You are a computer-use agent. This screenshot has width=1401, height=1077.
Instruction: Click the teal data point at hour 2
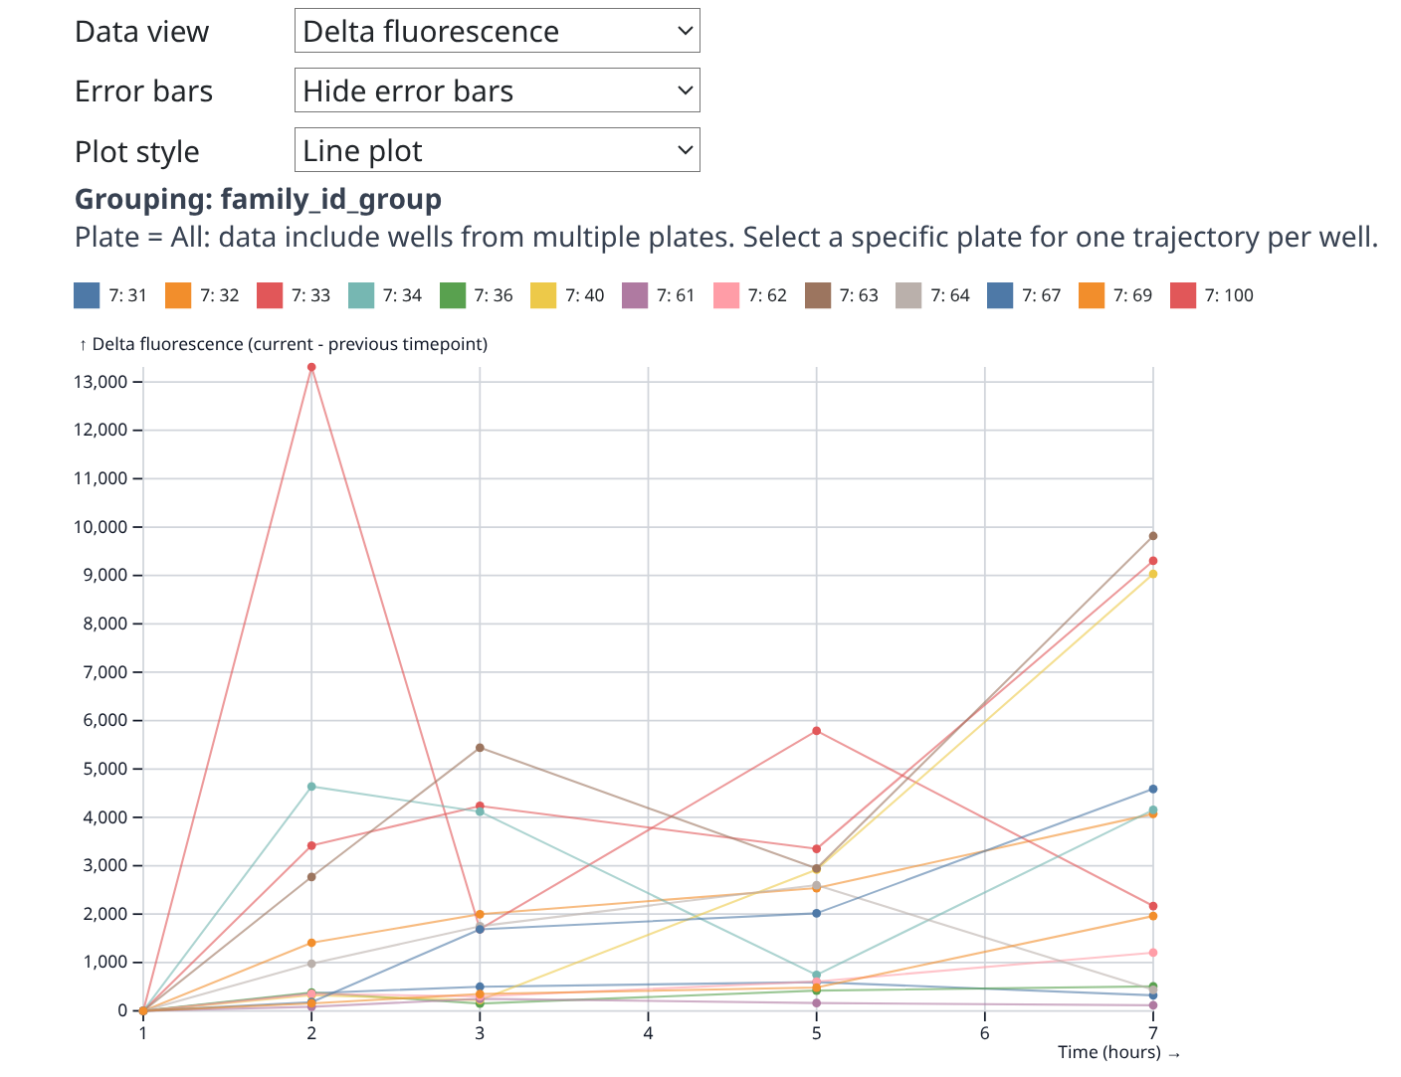pos(311,787)
